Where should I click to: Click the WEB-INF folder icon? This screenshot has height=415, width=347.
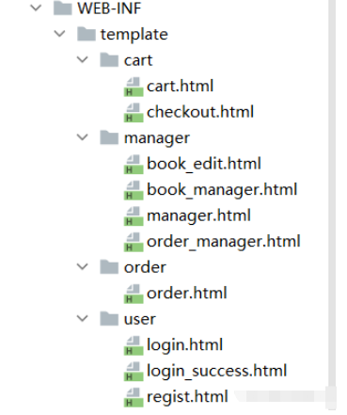pyautogui.click(x=63, y=8)
